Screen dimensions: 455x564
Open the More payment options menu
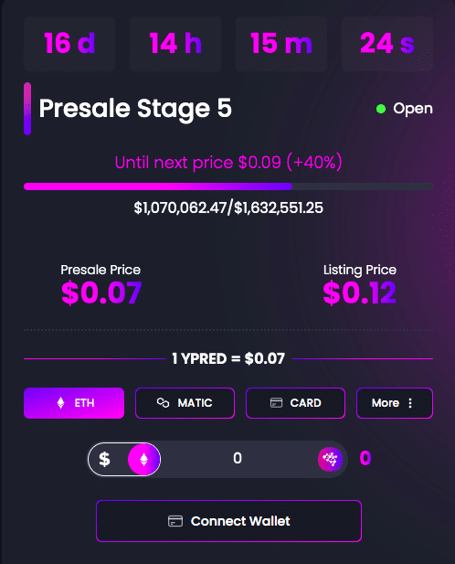(395, 403)
